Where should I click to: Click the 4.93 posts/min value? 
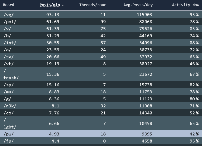point(54,134)
